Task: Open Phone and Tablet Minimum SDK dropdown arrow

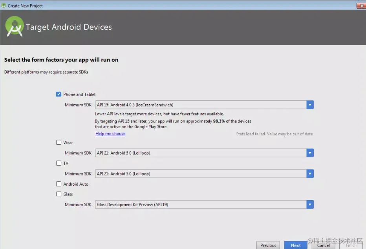Action: coord(310,105)
